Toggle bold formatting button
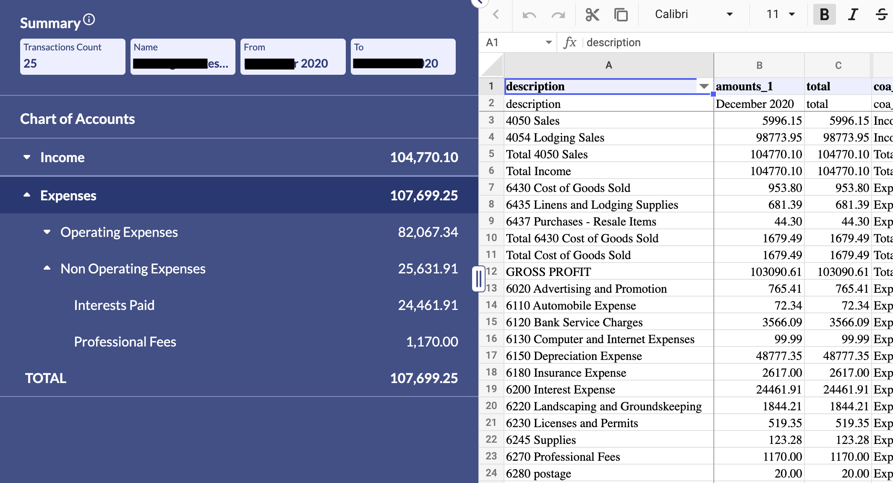Viewport: 893px width, 483px height. point(824,15)
